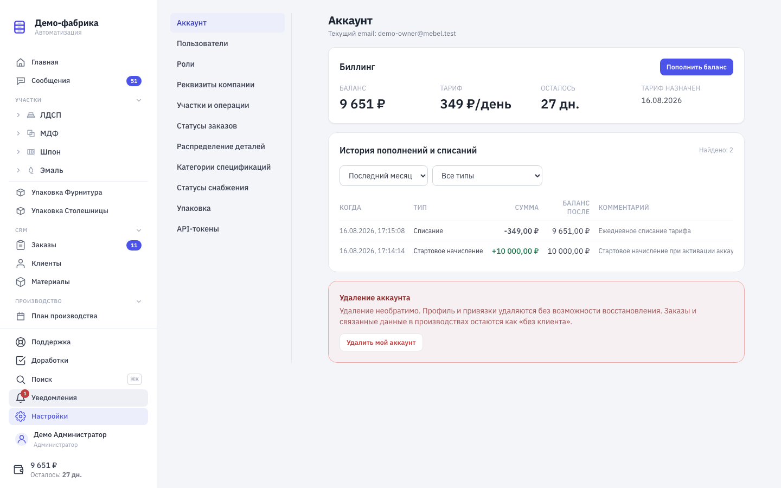Click the Сообщения chat icon

(x=21, y=81)
